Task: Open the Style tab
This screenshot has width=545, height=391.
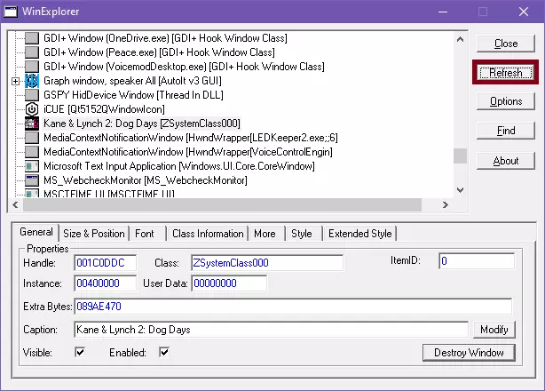Action: click(x=302, y=234)
